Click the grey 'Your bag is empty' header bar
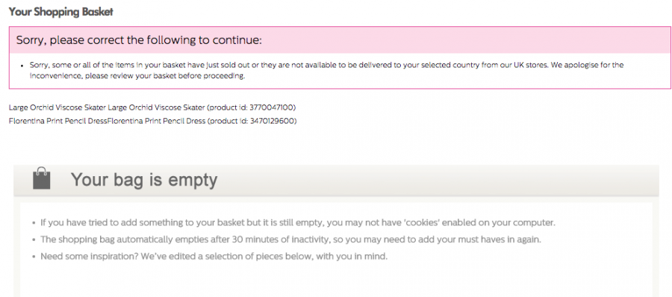Image resolution: width=672 pixels, height=297 pixels. [336, 180]
